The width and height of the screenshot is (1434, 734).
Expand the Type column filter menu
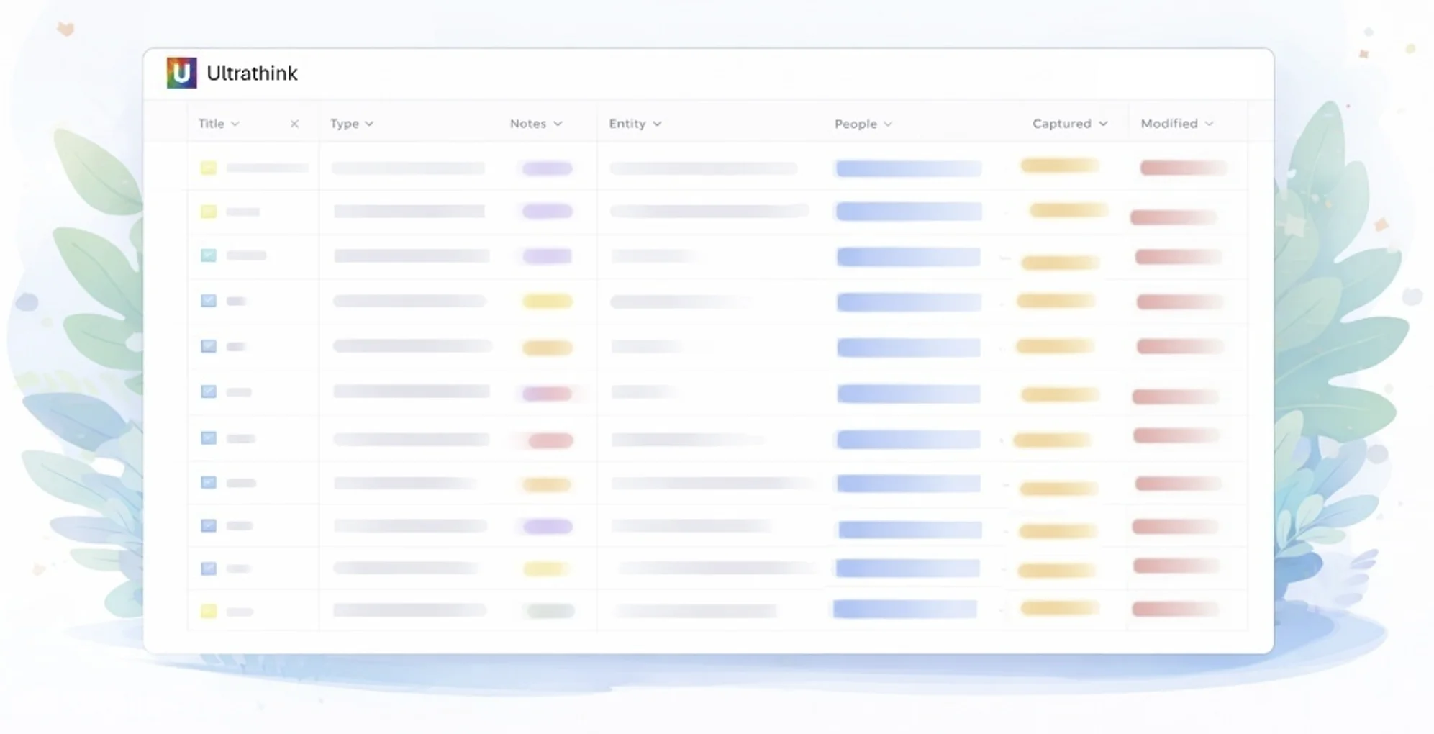click(351, 123)
